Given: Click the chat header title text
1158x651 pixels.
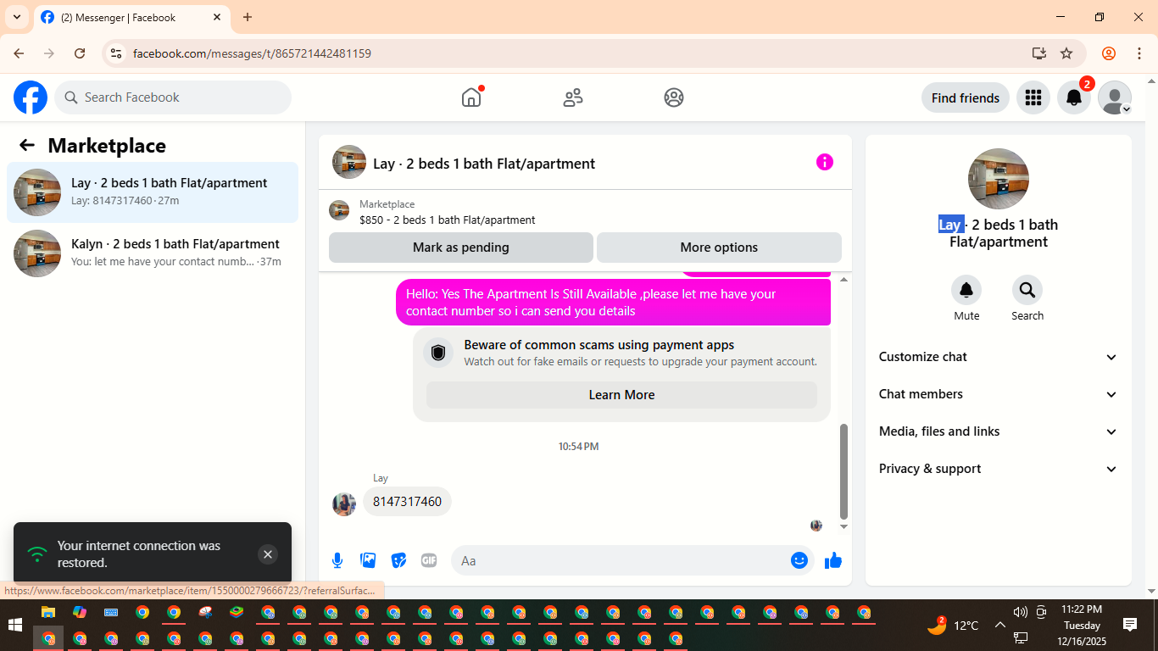Looking at the screenshot, I should (x=484, y=164).
